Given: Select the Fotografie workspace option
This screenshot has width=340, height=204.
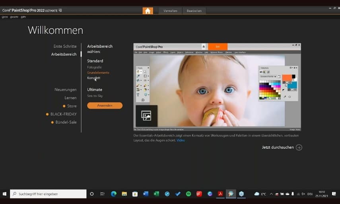Looking at the screenshot, I should coord(95,67).
